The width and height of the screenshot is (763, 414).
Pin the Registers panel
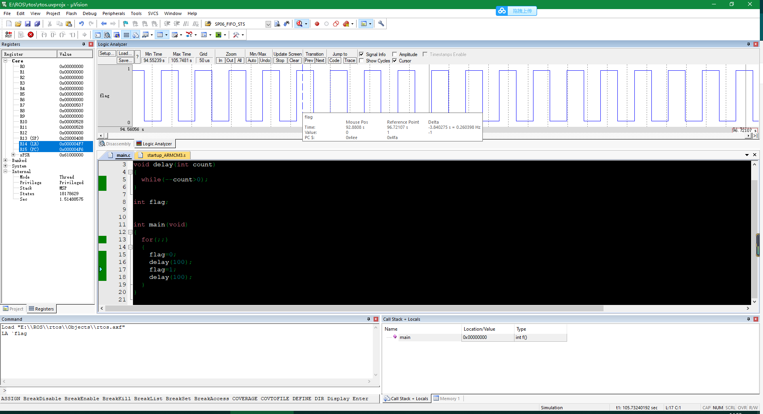coord(84,44)
